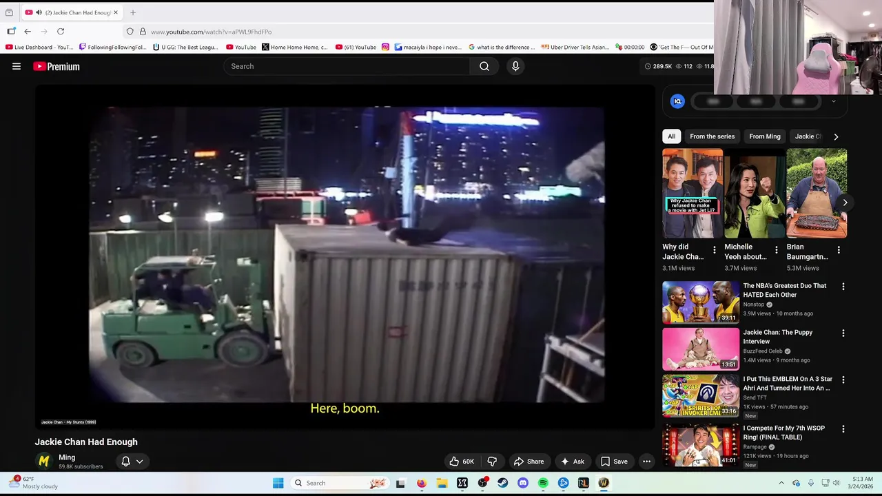
Task: Click the YouTube search magnifier button
Action: pyautogui.click(x=484, y=66)
